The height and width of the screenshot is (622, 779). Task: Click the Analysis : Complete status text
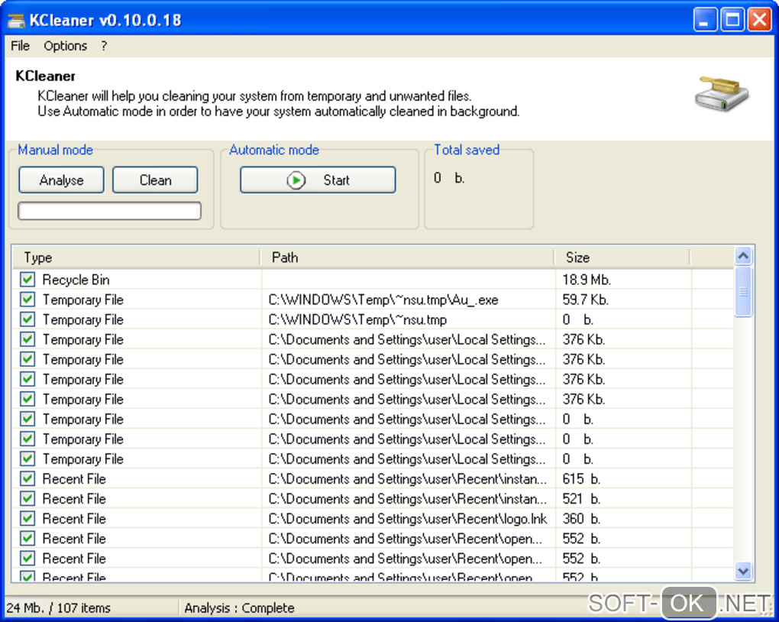[x=240, y=608]
